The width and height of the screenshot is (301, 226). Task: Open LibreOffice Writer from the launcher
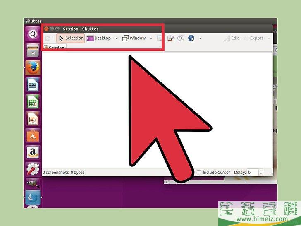[33, 84]
